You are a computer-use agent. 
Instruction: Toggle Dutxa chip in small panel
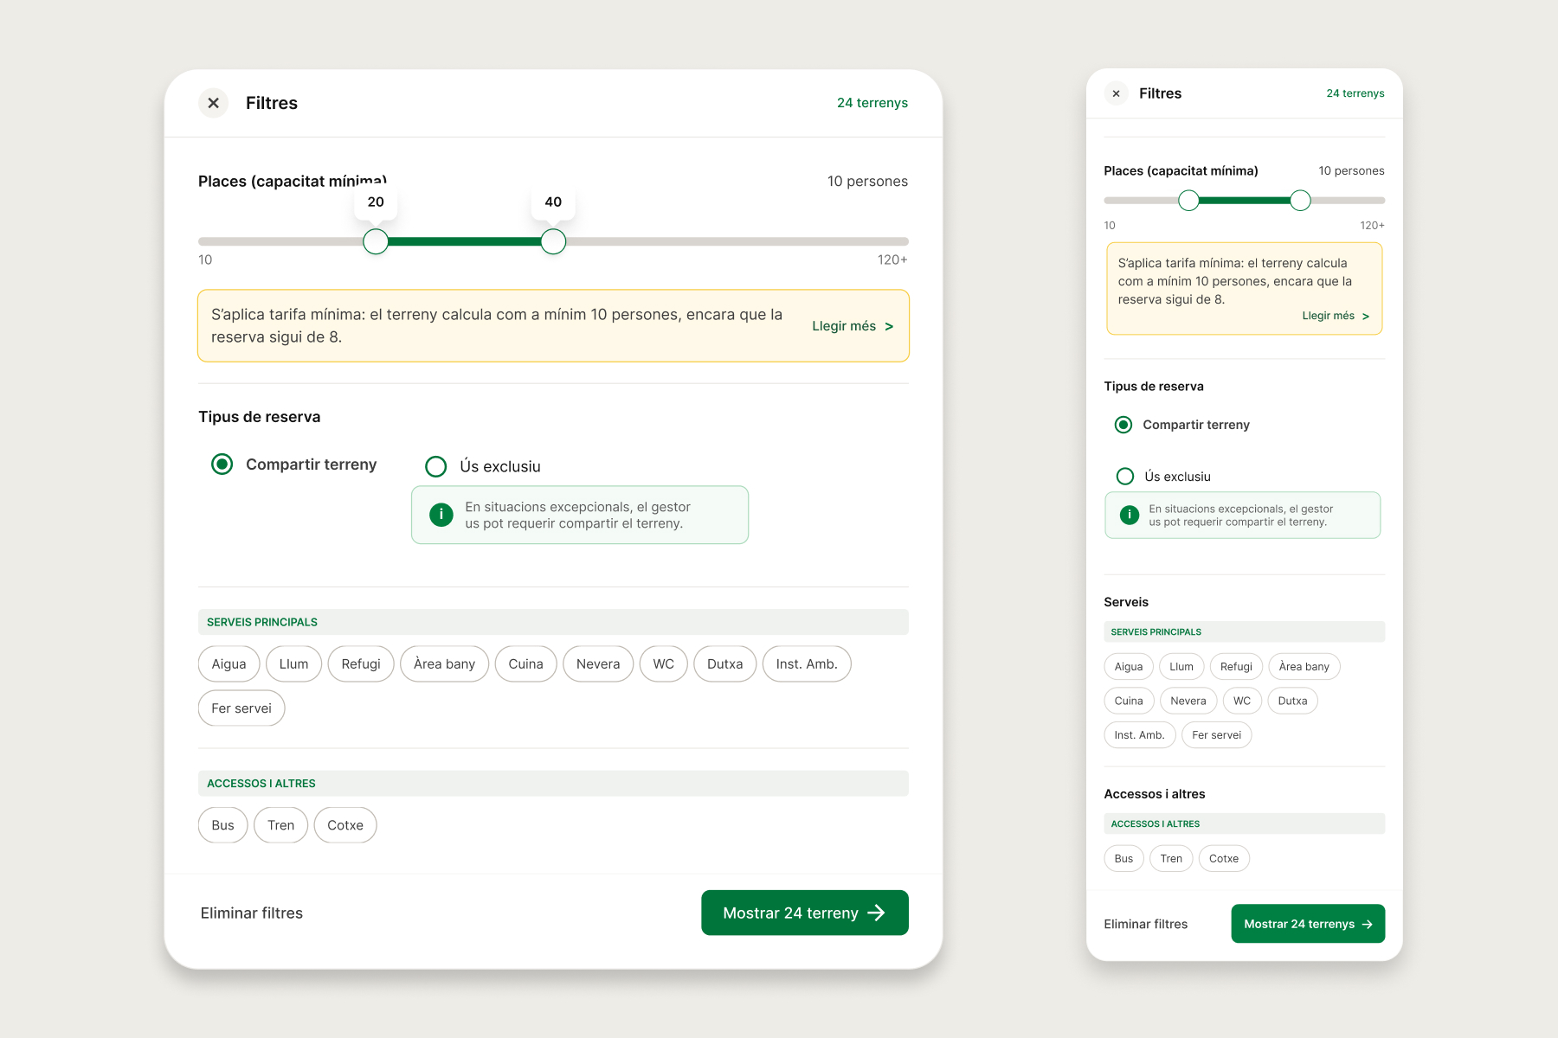point(1292,701)
